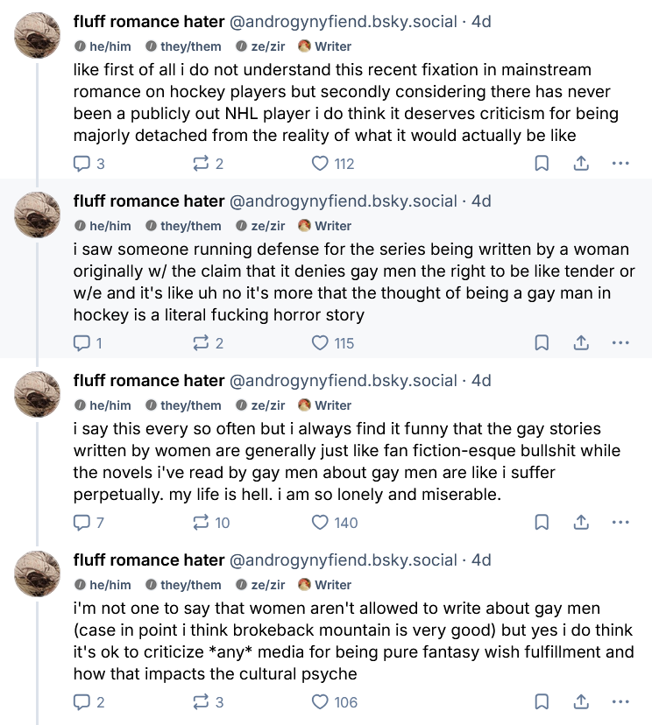Click the share icon on the fourth post

[x=581, y=701]
